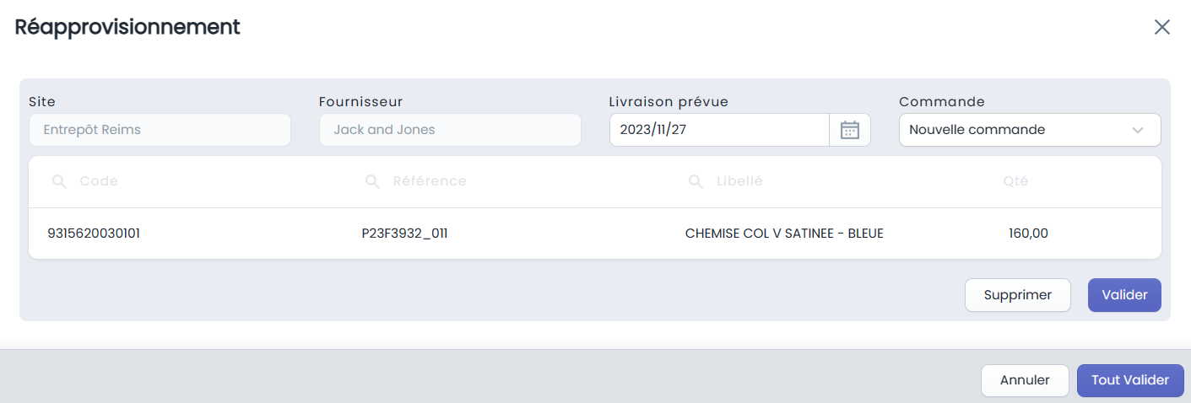Click the Supprimer button
The image size is (1191, 403).
click(x=1018, y=295)
